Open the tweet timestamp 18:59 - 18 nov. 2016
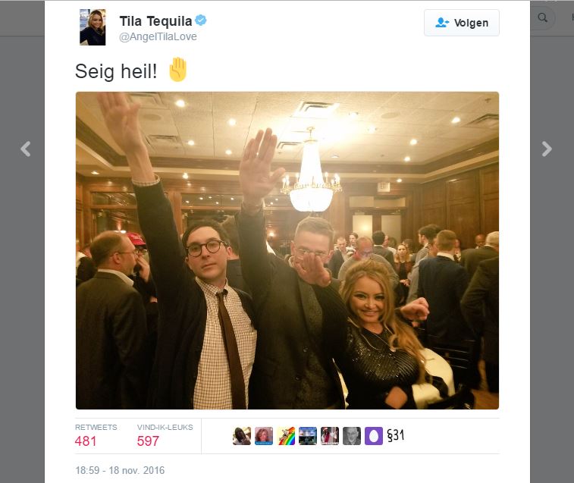The image size is (574, 483). 120,470
